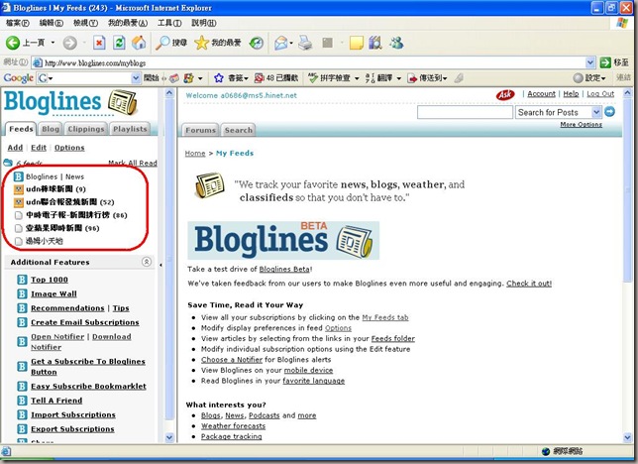Click the Go arrow beside address bar
This screenshot has height=464, width=638.
[x=605, y=62]
